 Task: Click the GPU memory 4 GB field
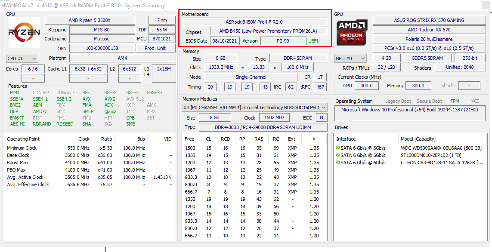[x=387, y=58]
